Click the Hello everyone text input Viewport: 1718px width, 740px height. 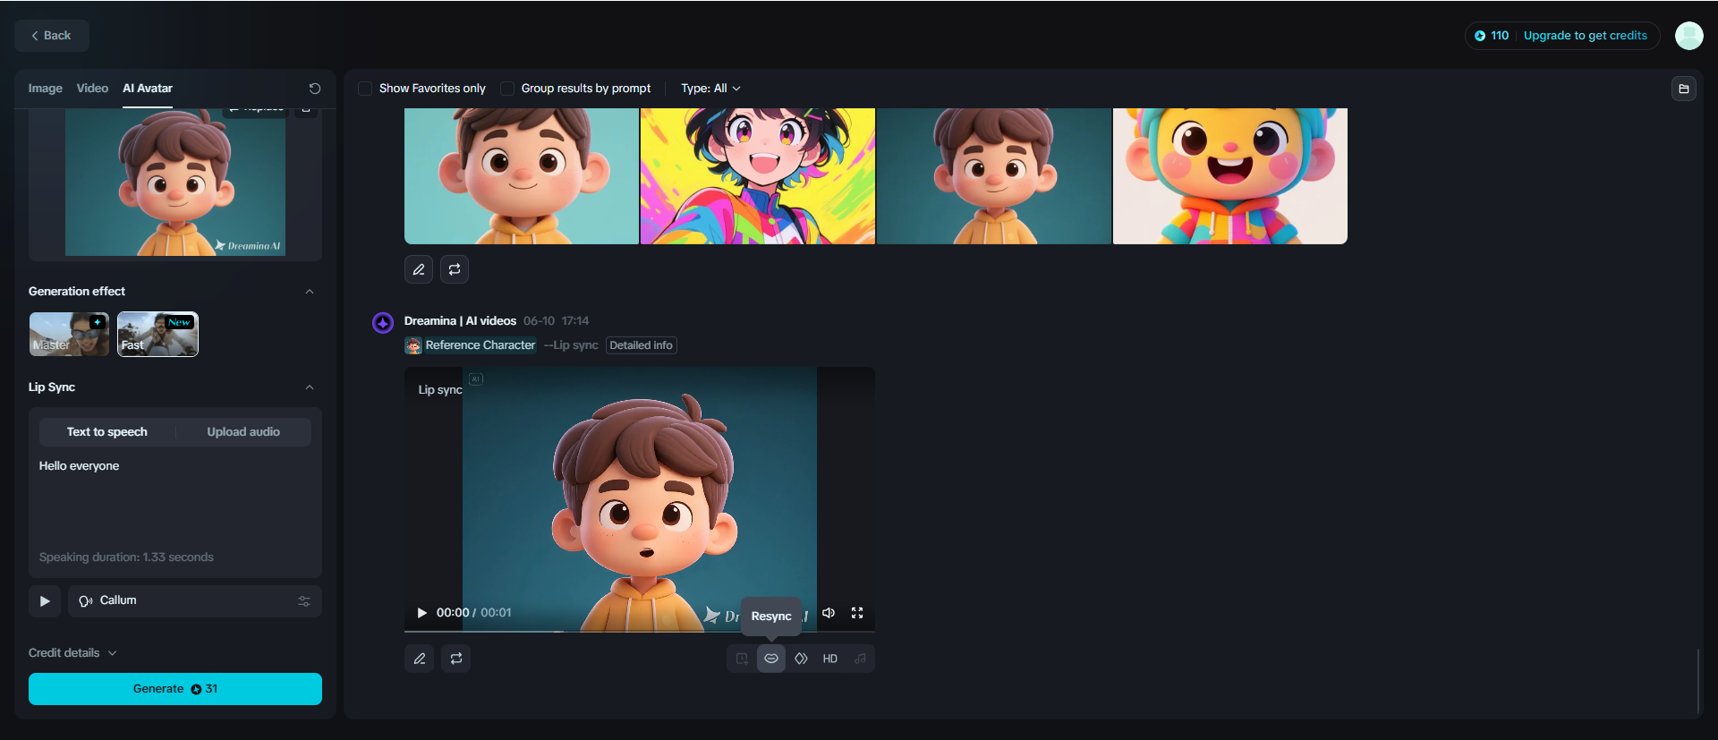175,501
